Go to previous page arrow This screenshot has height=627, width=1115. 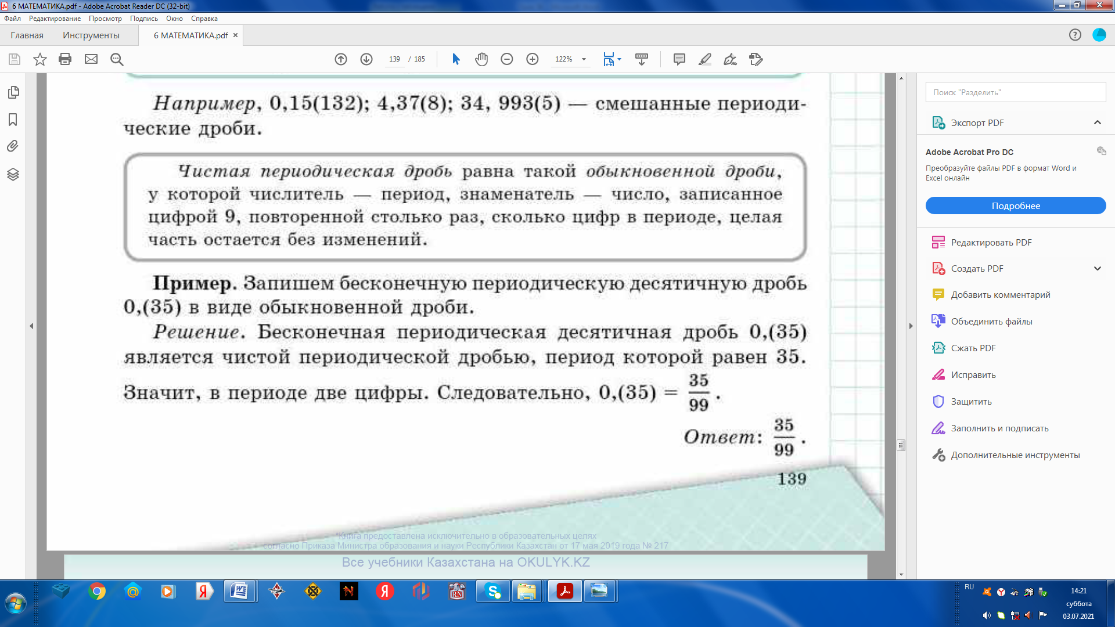point(341,59)
